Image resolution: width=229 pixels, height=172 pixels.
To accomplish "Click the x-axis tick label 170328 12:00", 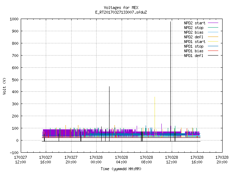I will [x=172, y=160].
